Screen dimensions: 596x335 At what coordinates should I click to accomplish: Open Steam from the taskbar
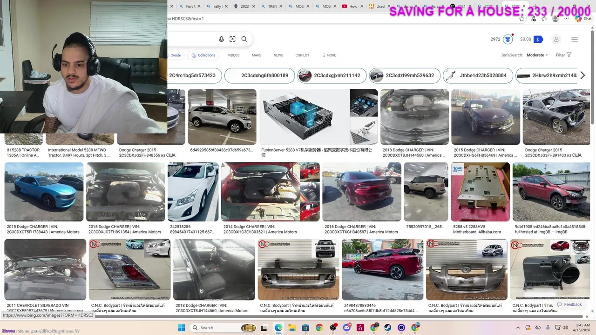coord(387,328)
